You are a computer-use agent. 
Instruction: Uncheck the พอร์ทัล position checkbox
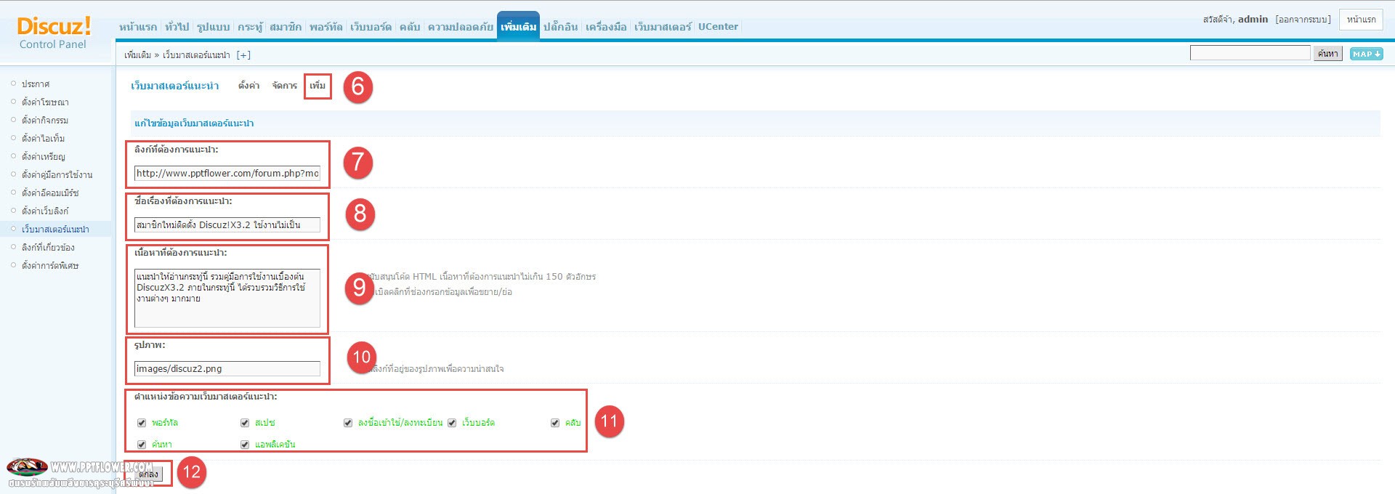[142, 423]
